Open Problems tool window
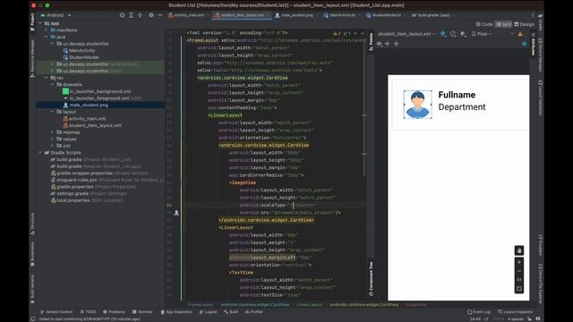 114,312
